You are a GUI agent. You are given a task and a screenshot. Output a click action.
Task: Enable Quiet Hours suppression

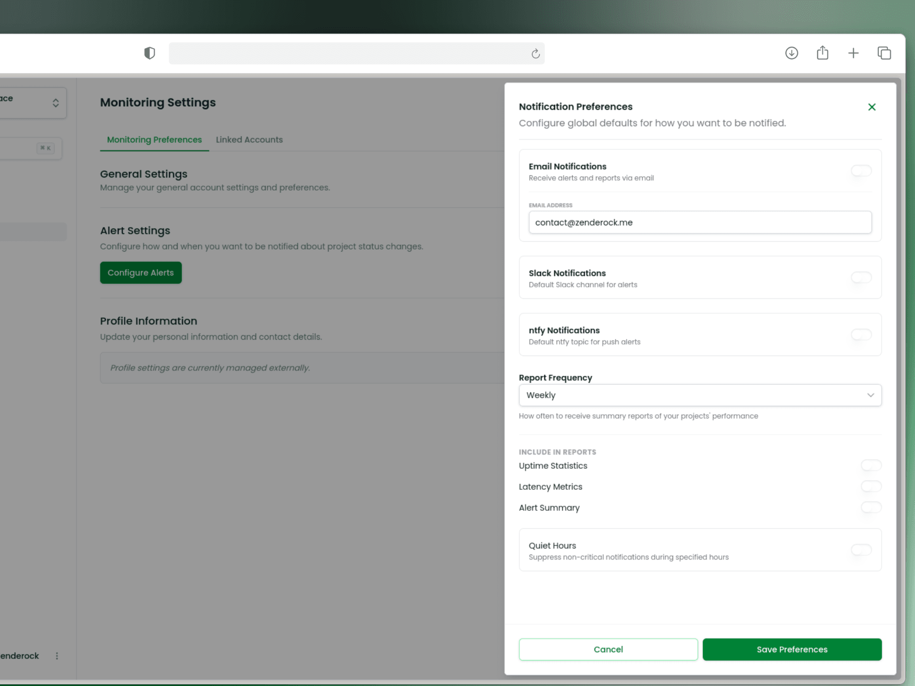tap(861, 550)
